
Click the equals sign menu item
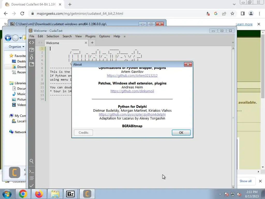click(x=124, y=36)
